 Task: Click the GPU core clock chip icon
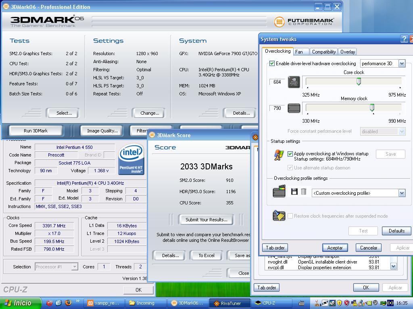294,82
